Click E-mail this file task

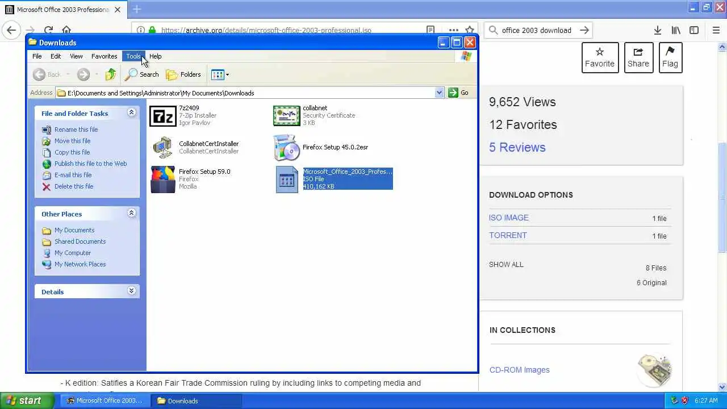click(x=73, y=175)
